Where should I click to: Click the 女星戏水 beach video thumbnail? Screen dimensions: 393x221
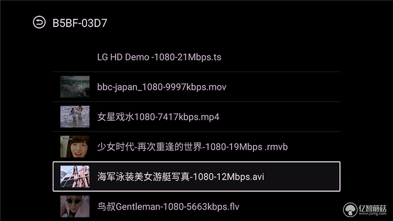coord(75,116)
